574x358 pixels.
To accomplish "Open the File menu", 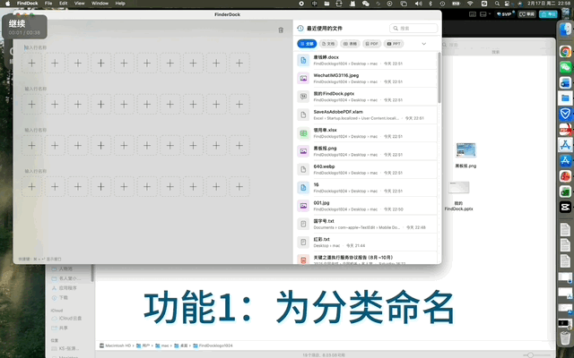I will point(48,4).
